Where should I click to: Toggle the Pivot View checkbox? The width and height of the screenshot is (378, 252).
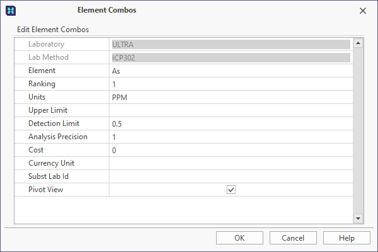pos(231,190)
